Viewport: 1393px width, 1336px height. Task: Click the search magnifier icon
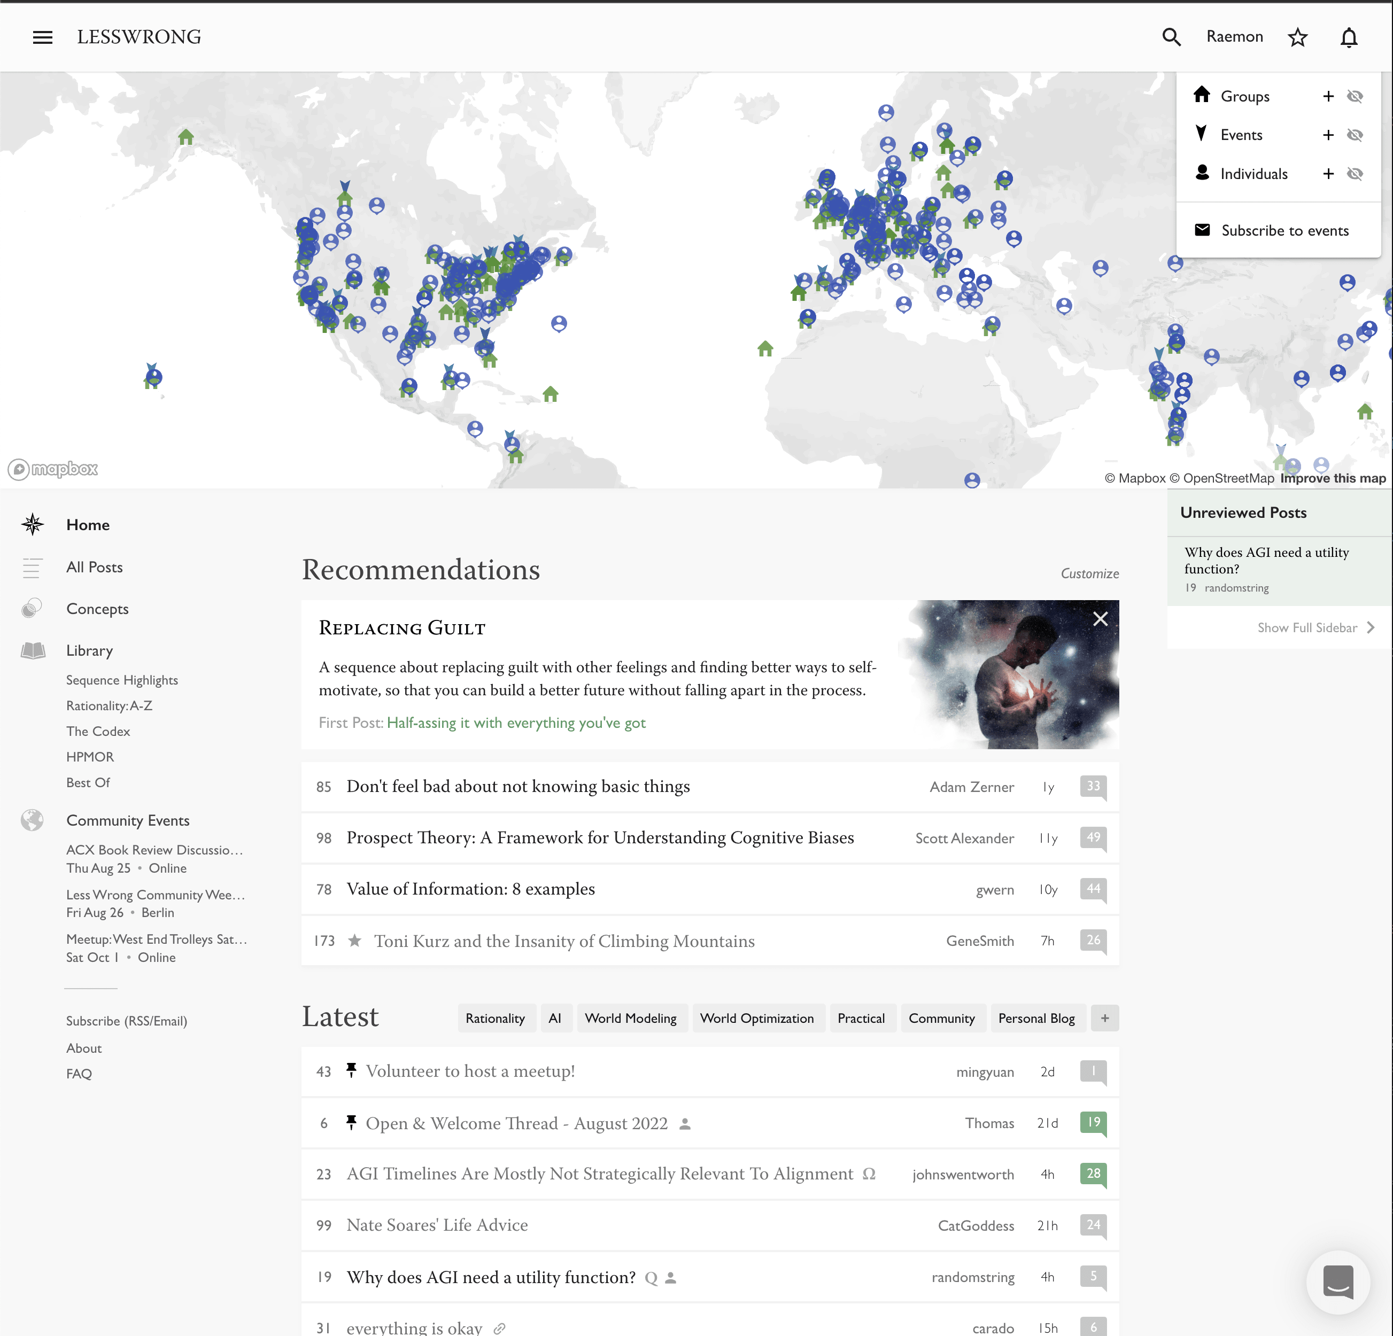coord(1171,37)
